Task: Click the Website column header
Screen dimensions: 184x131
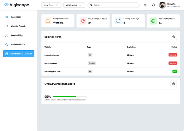Action: click(48, 47)
